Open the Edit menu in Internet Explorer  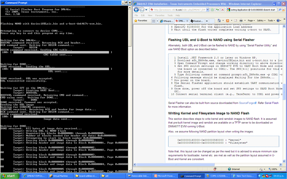[x=143, y=15]
